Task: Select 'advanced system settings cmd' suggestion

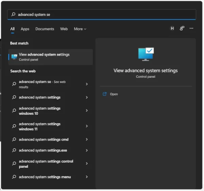Action: click(x=51, y=140)
